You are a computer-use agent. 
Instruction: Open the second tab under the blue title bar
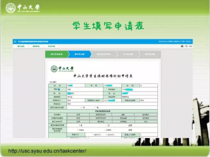click(x=35, y=46)
